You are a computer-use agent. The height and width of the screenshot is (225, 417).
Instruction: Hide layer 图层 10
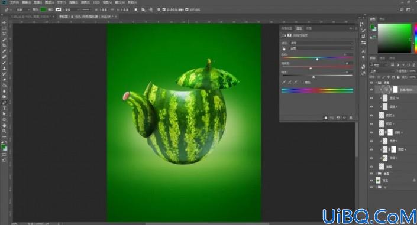coord(371,98)
